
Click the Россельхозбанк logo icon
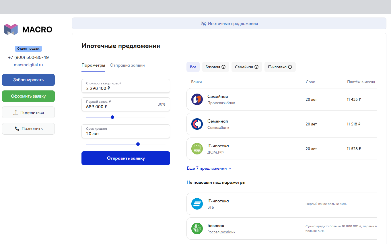point(197,228)
